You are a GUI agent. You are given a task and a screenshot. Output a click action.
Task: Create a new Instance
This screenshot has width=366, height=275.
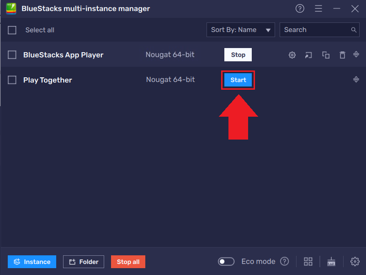[x=32, y=261]
